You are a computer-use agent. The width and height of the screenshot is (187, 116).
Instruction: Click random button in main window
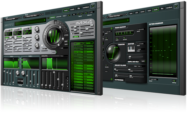[86, 7]
